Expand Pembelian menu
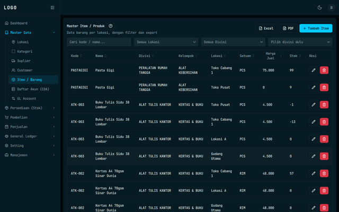339x212 pixels. coord(30,118)
